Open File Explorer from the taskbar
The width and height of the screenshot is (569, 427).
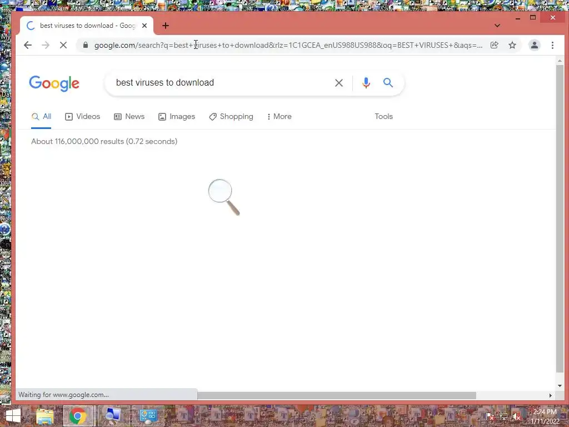[x=44, y=416]
